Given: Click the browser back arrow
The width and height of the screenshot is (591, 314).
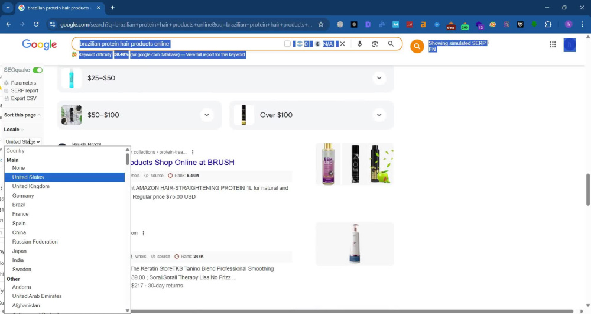Looking at the screenshot, I should point(8,24).
